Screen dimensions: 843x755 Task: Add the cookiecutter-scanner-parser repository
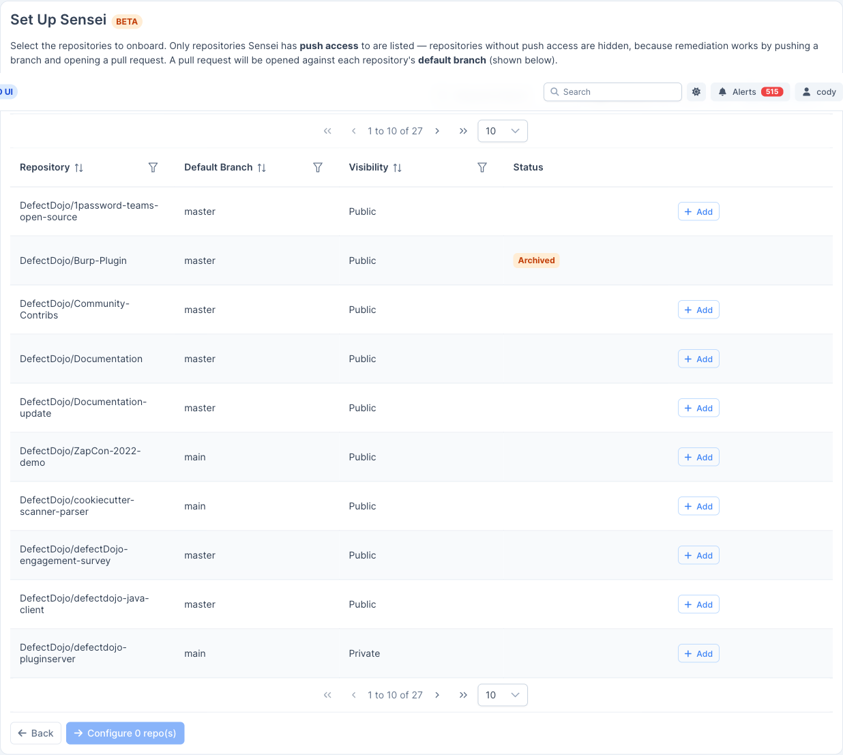(698, 507)
